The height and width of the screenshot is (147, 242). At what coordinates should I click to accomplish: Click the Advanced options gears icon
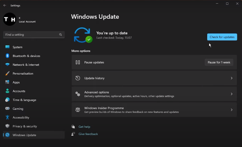(x=78, y=94)
